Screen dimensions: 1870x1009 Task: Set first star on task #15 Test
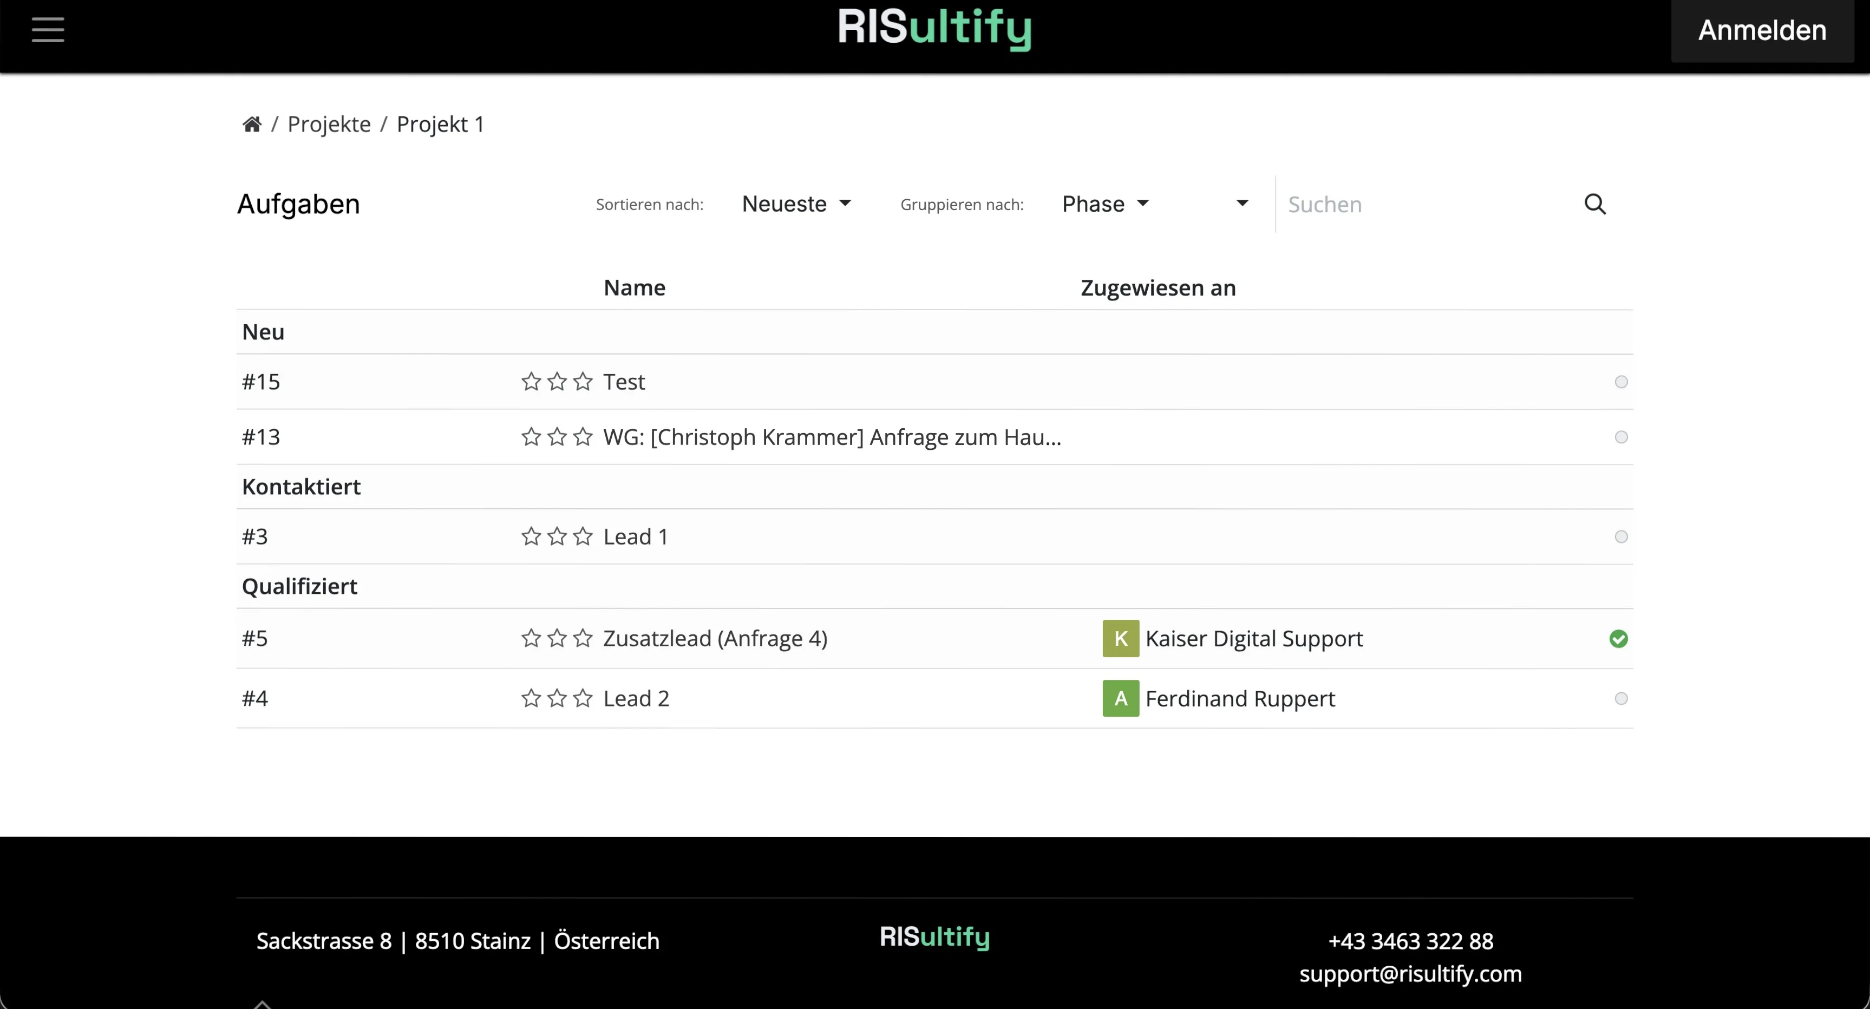[x=531, y=382]
